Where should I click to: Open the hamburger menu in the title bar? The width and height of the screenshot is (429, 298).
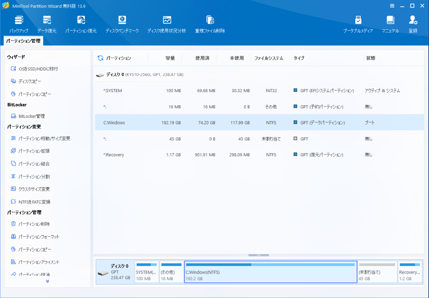pos(392,6)
